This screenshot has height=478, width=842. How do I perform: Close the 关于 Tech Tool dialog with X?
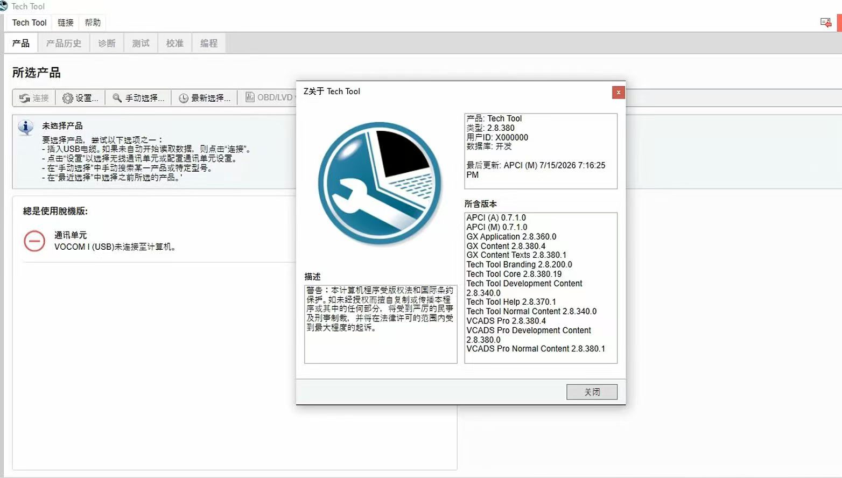click(619, 93)
